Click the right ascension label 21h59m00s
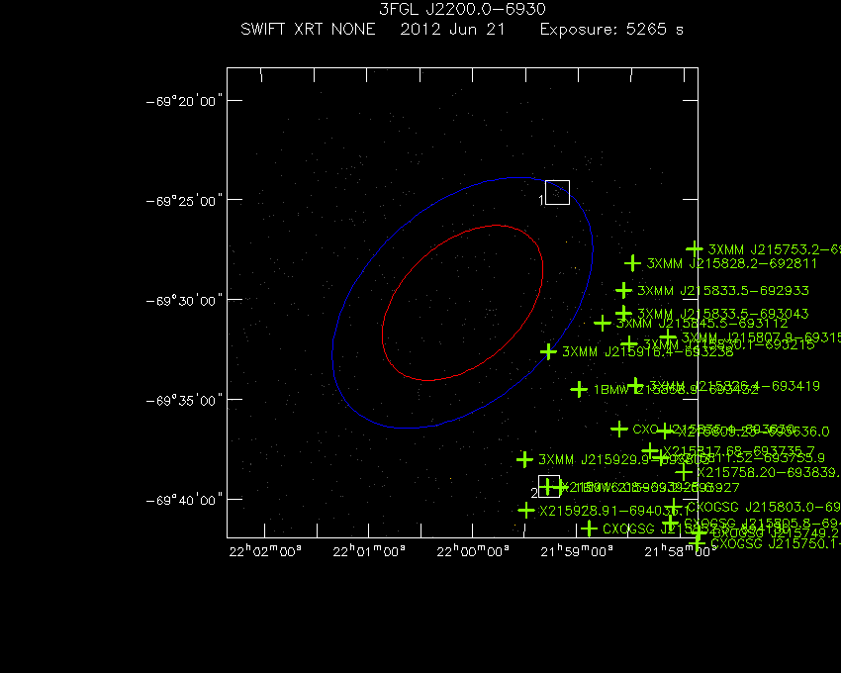The width and height of the screenshot is (841, 673). [577, 551]
